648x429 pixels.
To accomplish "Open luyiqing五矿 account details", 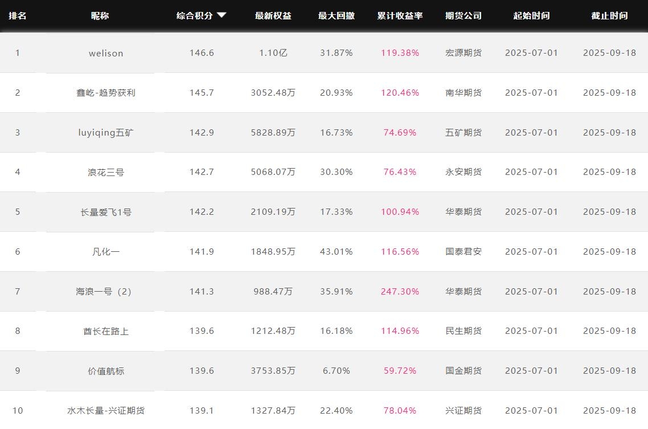I will pos(106,133).
